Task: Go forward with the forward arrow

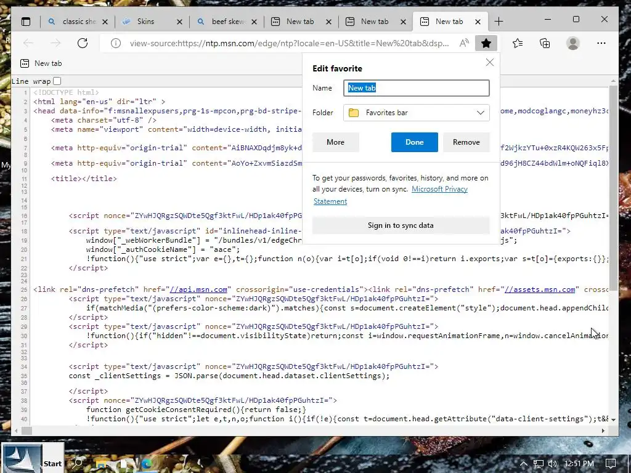Action: 55,43
